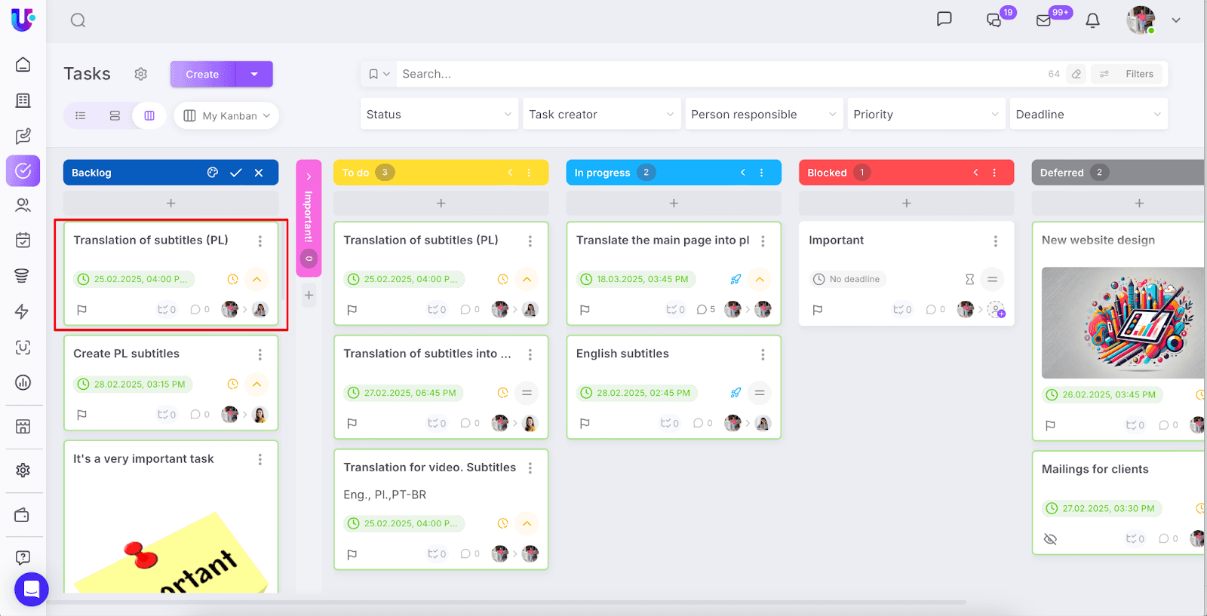This screenshot has height=616, width=1207.
Task: Open To do column options menu
Action: pyautogui.click(x=529, y=173)
